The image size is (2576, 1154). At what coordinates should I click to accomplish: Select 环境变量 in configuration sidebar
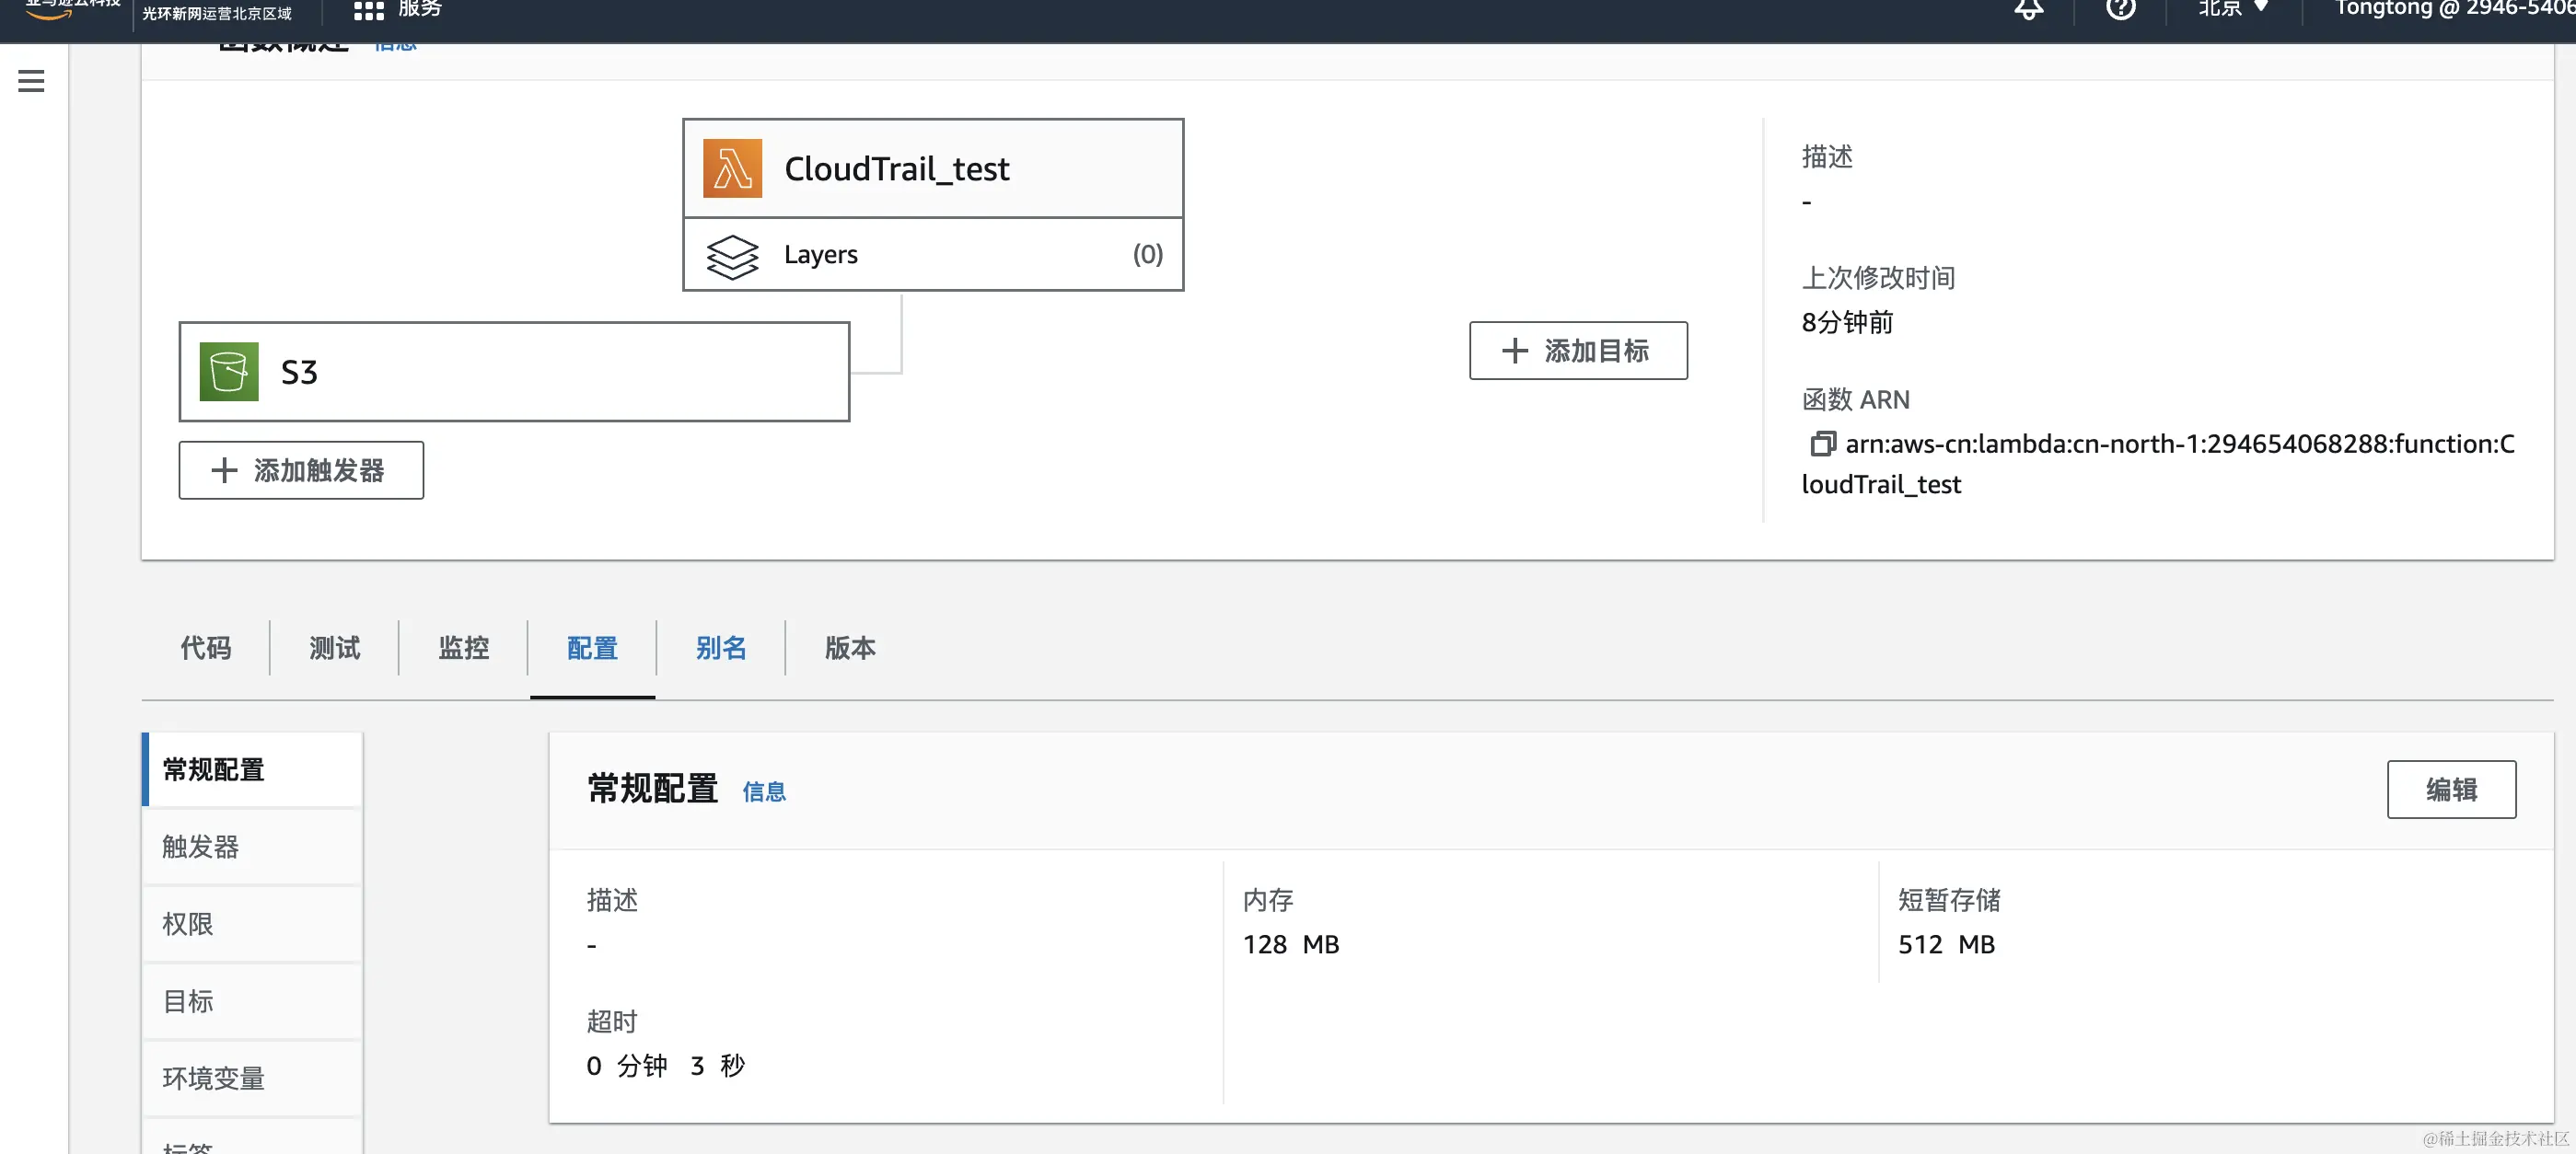(214, 1078)
